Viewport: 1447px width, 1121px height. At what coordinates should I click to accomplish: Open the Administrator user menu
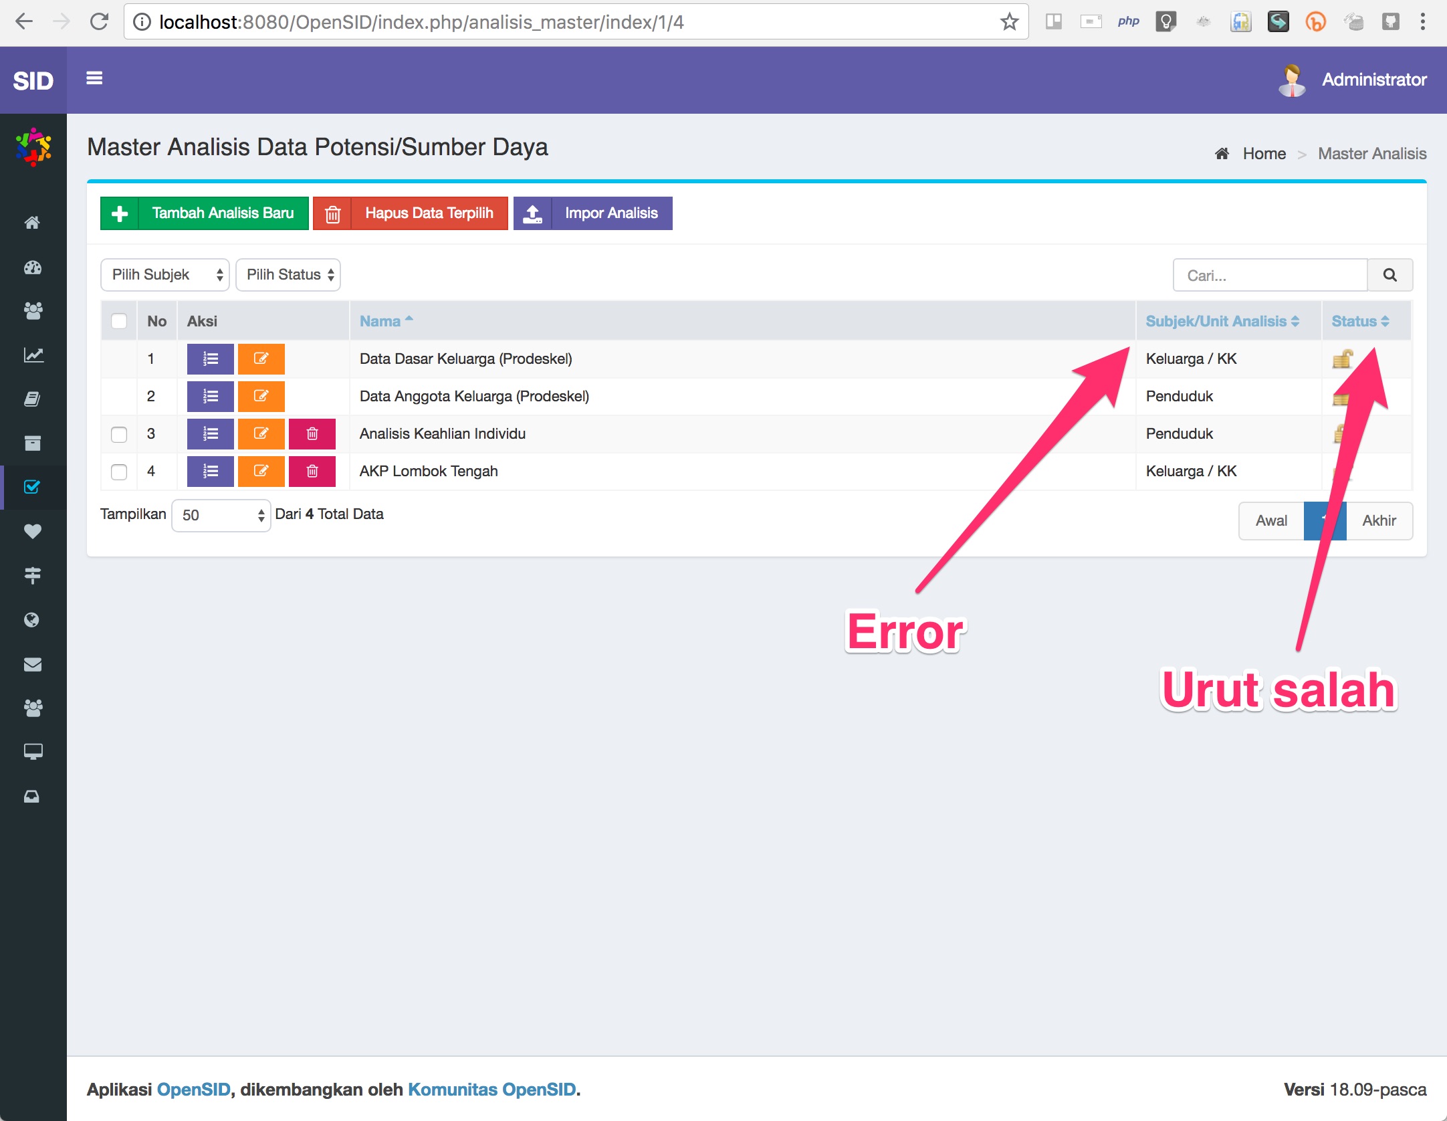1352,80
